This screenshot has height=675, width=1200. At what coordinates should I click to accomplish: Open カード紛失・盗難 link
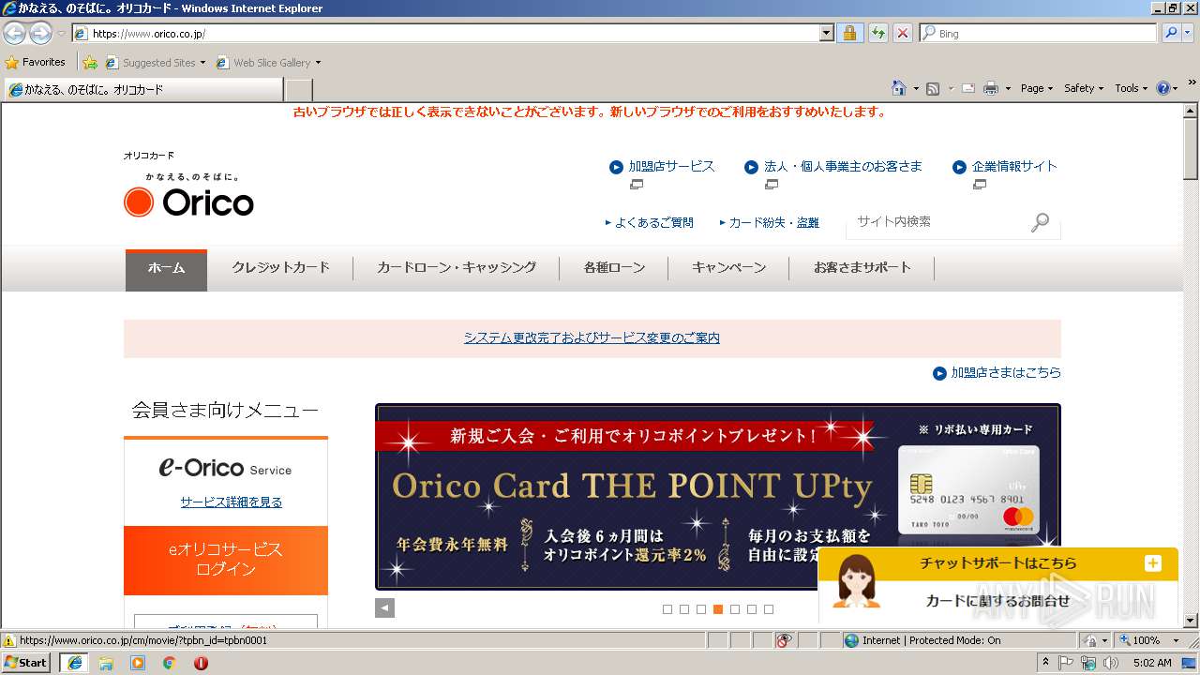pyautogui.click(x=773, y=222)
